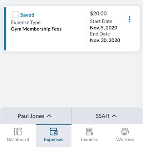
Task: Expand the Paul Jones selector chevron
Action: point(49,116)
